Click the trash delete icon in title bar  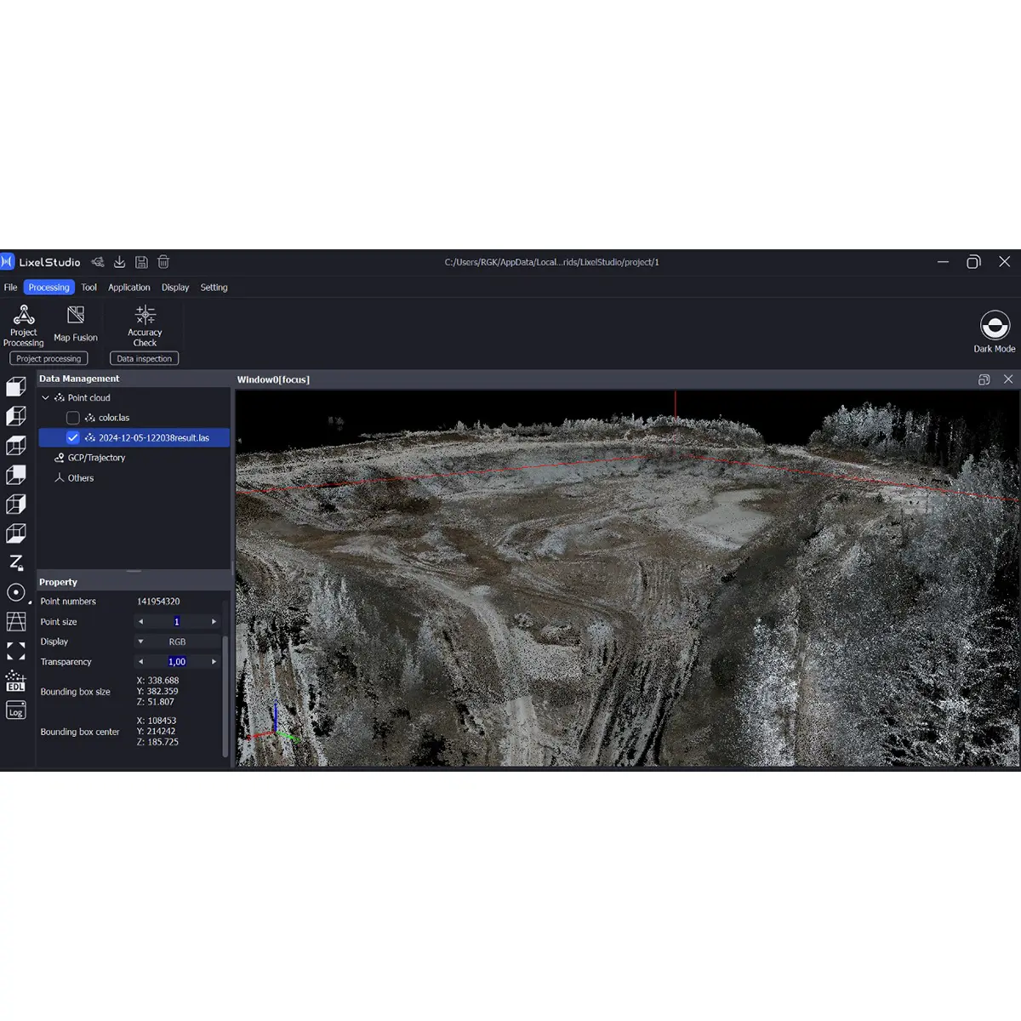pyautogui.click(x=163, y=262)
